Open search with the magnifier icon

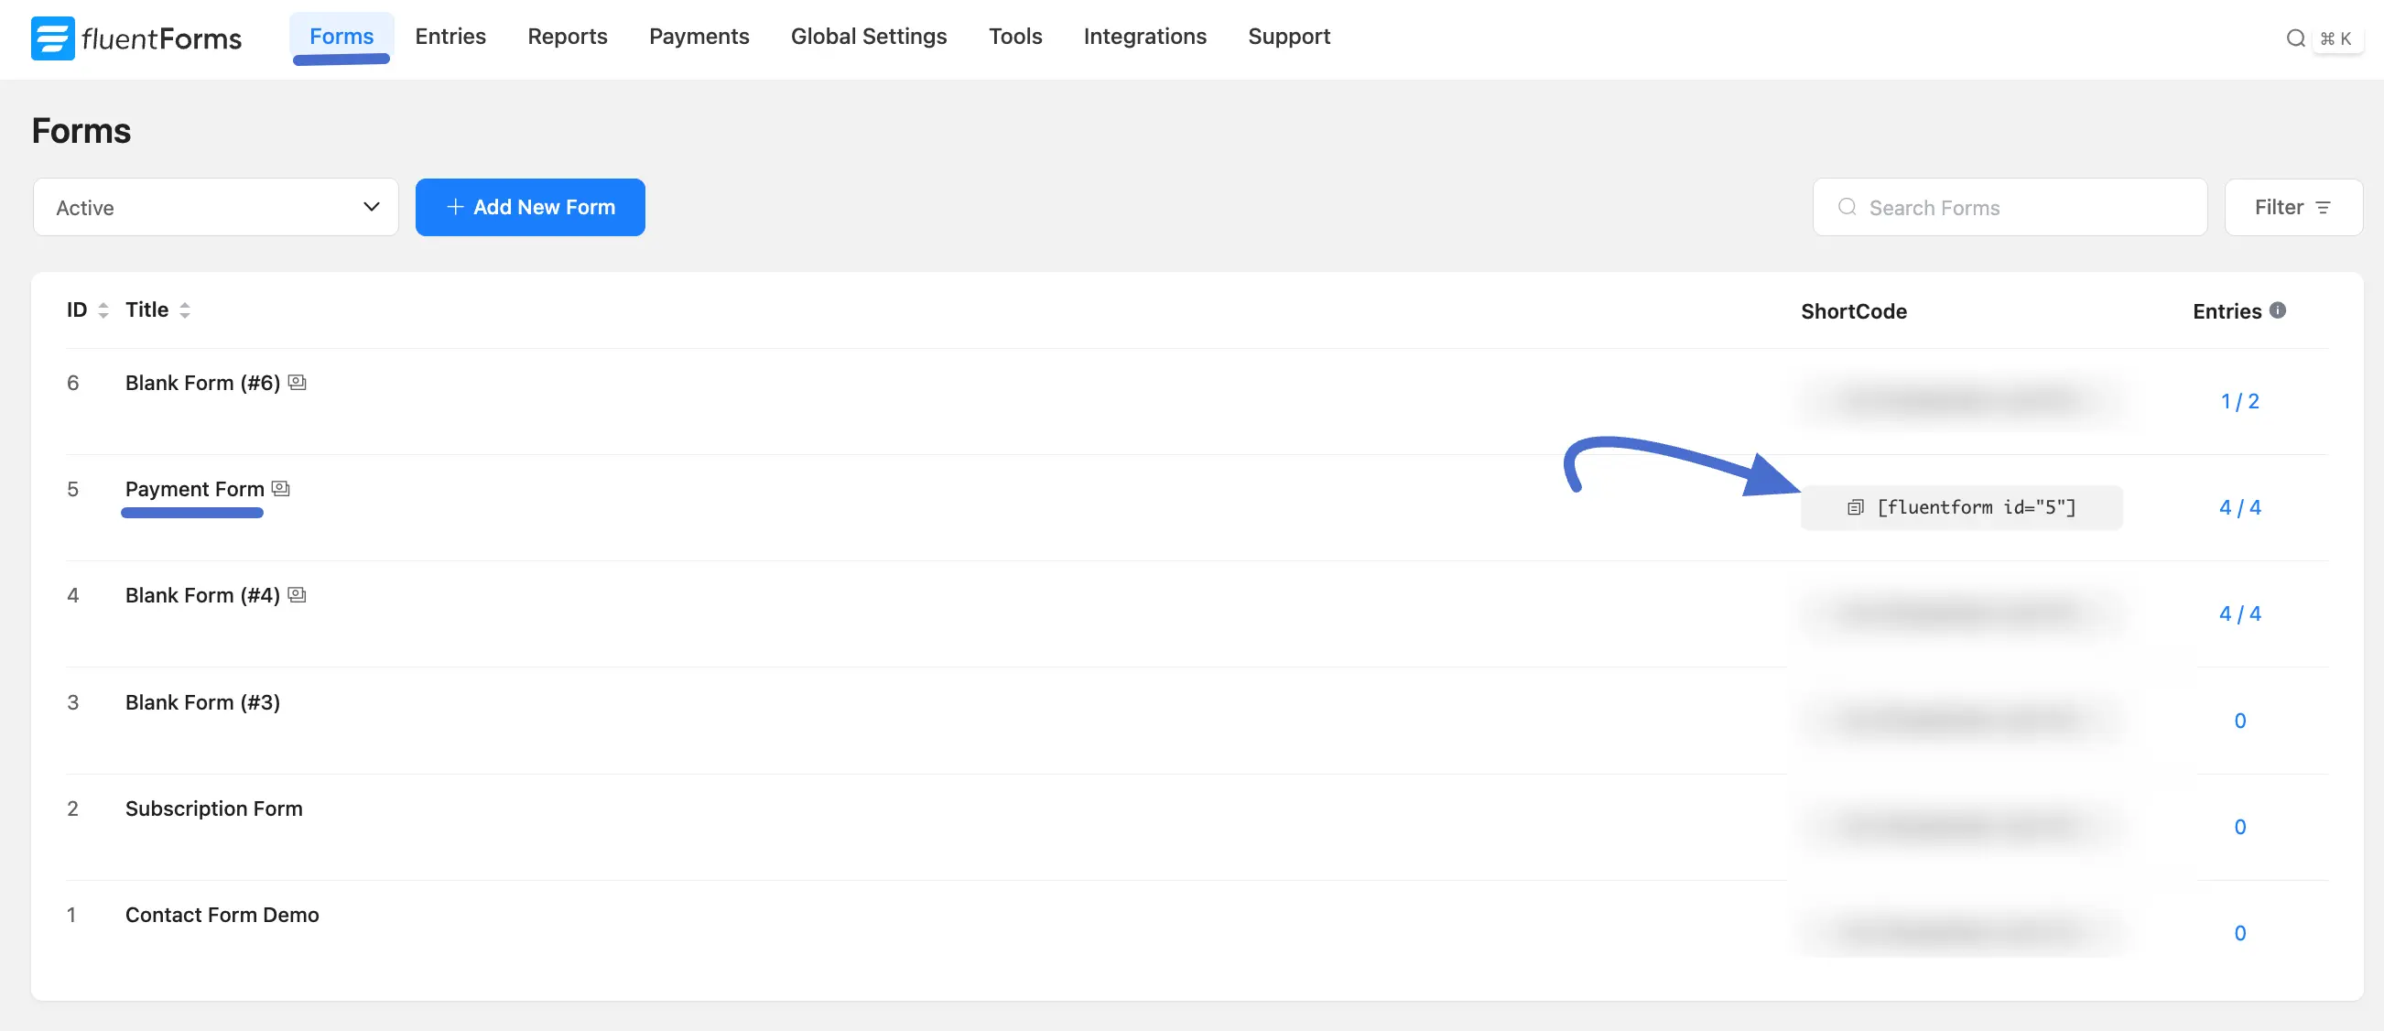point(2296,38)
